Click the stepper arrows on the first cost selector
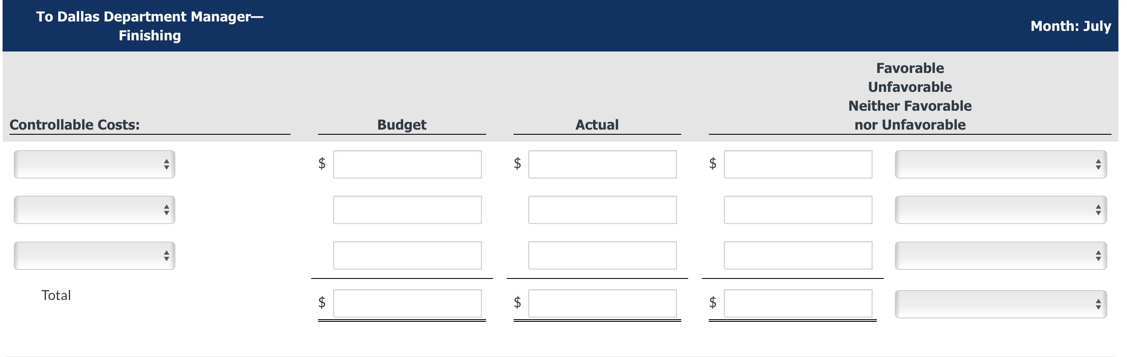1127x357 pixels. (x=167, y=164)
